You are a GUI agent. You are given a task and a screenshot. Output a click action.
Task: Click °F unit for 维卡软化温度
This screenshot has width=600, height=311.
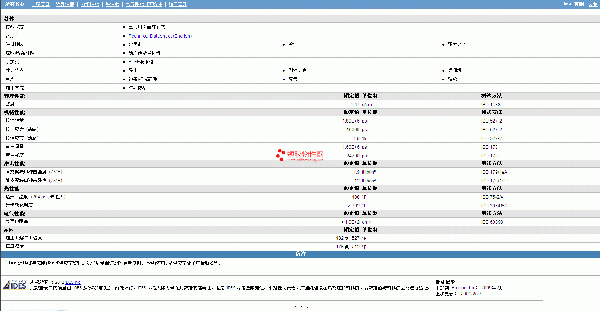[364, 206]
